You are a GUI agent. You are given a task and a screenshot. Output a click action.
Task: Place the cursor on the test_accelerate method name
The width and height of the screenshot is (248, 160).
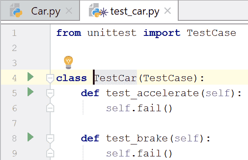click(152, 93)
